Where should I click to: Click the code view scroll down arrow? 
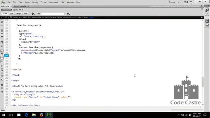click(203, 105)
